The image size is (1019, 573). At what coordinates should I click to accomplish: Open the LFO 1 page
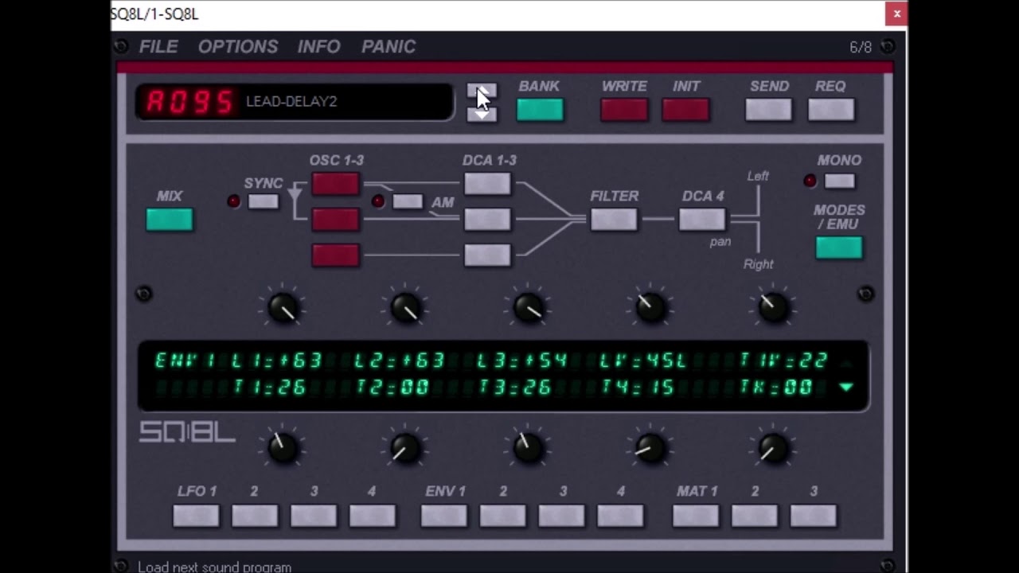(x=196, y=516)
